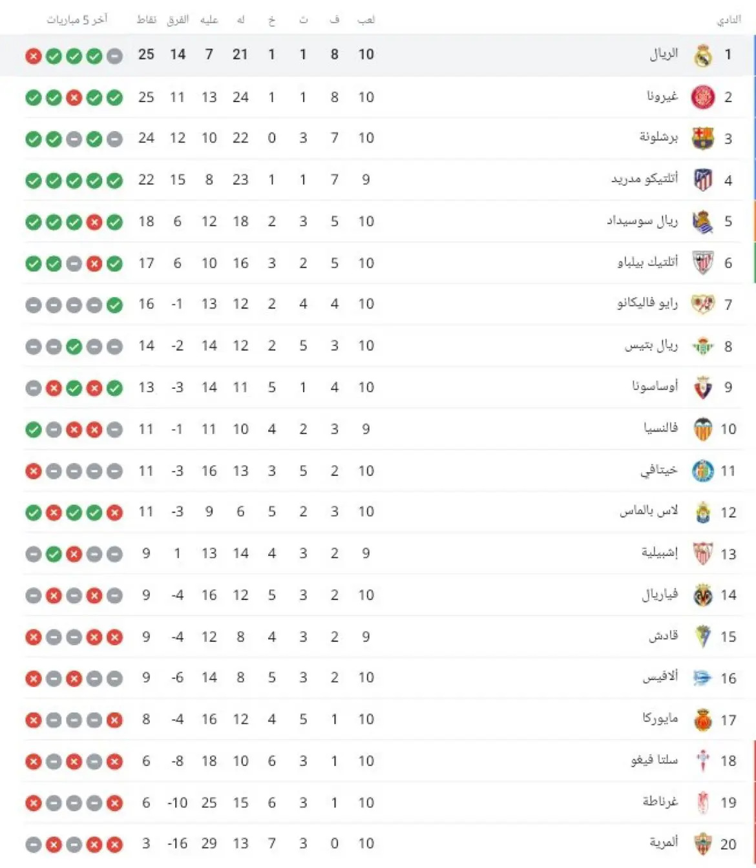Click the Villarreal club crest
Viewport: 756px width, 868px height.
pos(703,595)
